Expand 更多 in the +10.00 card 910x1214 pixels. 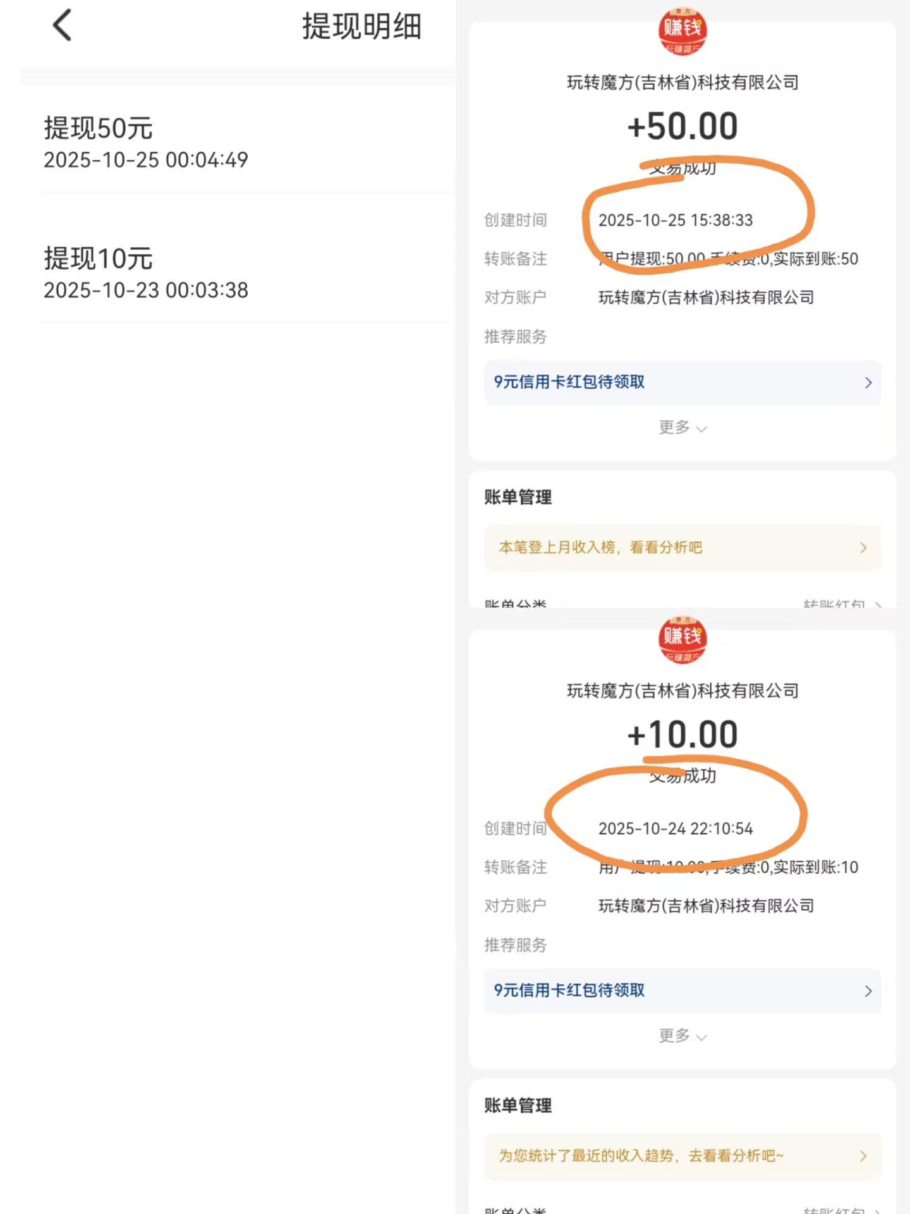click(682, 1036)
